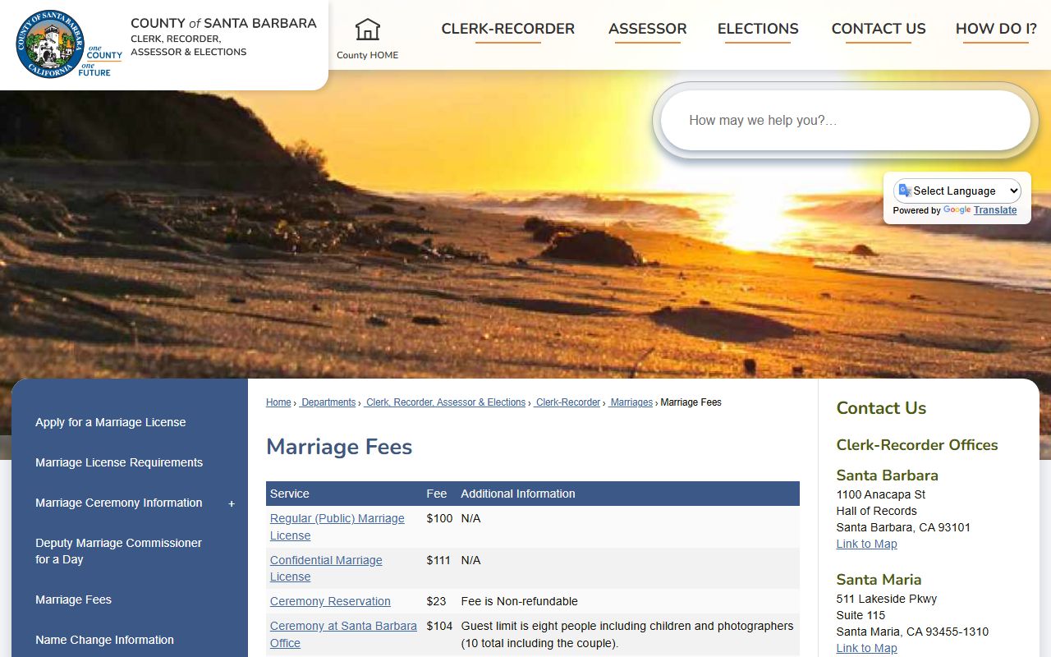Follow the Google Translate link

[995, 210]
